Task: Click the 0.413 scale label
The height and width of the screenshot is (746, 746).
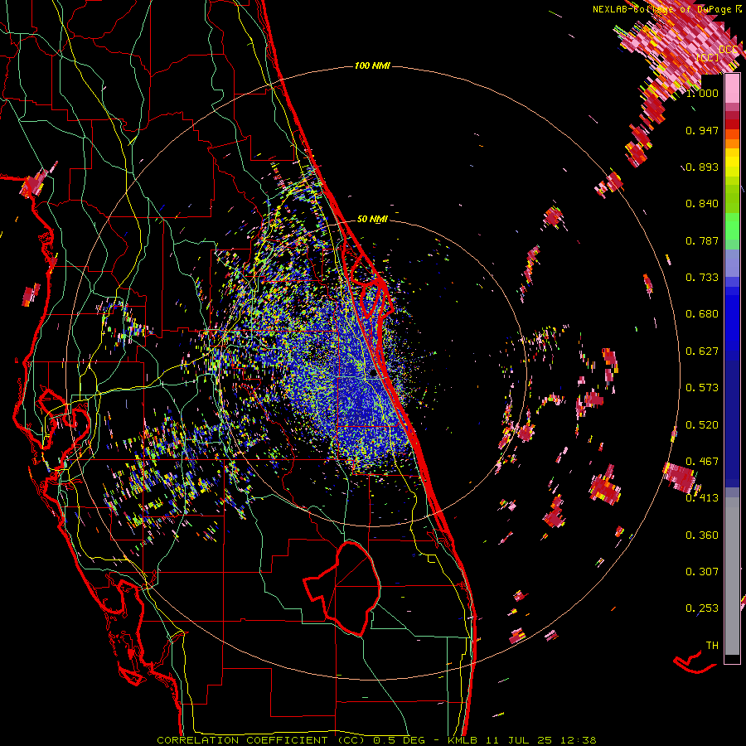Action: click(702, 498)
